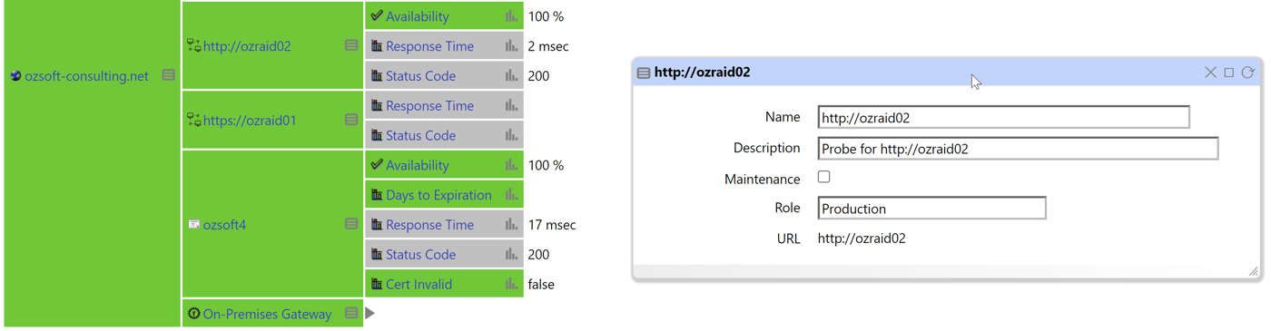Viewport: 1271px width, 331px height.
Task: Open Status Code link under ozsoft4
Action: click(420, 255)
